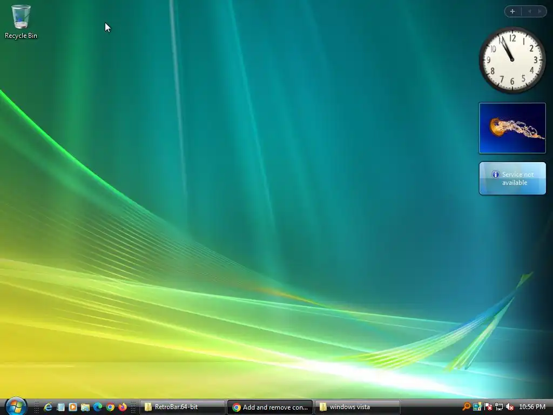
Task: Click the info icon in the 'Service not available' gadget
Action: coord(496,175)
